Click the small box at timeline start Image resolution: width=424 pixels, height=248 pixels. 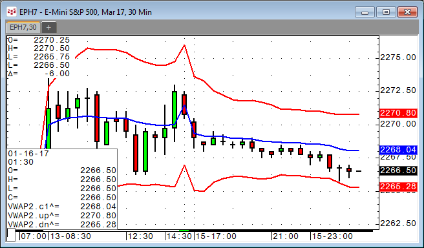click(x=11, y=235)
